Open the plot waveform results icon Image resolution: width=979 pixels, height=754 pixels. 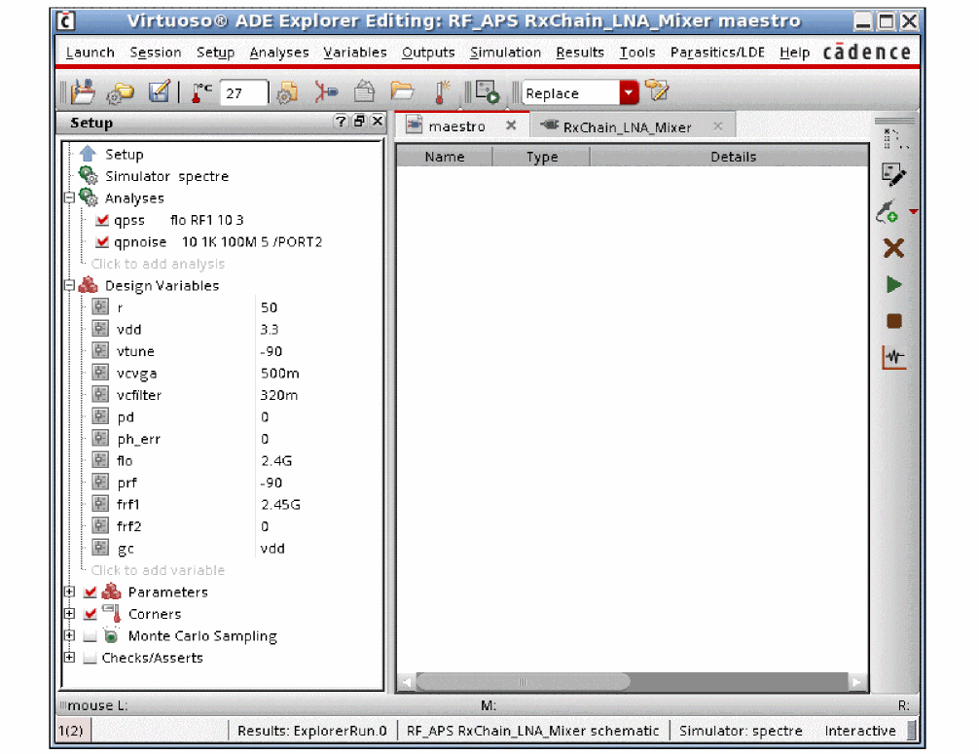click(893, 358)
